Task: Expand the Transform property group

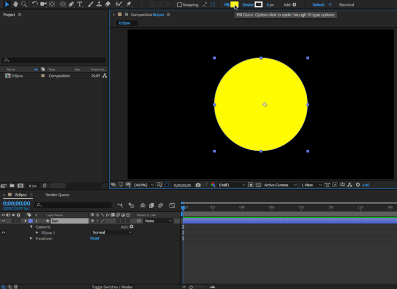Action: [31, 238]
